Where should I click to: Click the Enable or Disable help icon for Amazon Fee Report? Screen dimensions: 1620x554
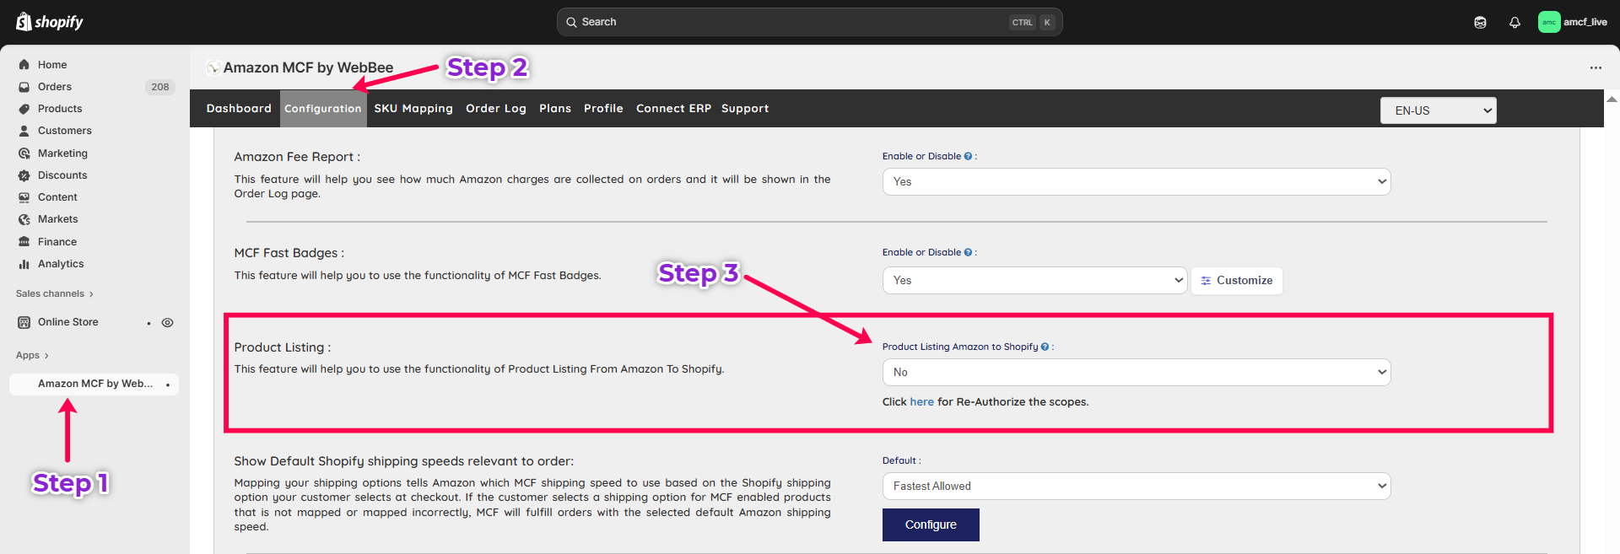tap(968, 157)
